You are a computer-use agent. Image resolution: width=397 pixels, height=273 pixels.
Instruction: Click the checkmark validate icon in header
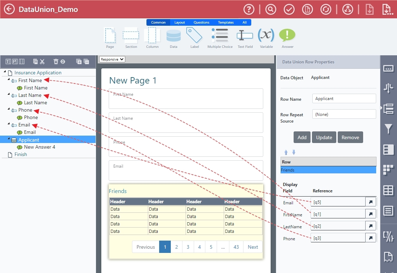point(289,10)
